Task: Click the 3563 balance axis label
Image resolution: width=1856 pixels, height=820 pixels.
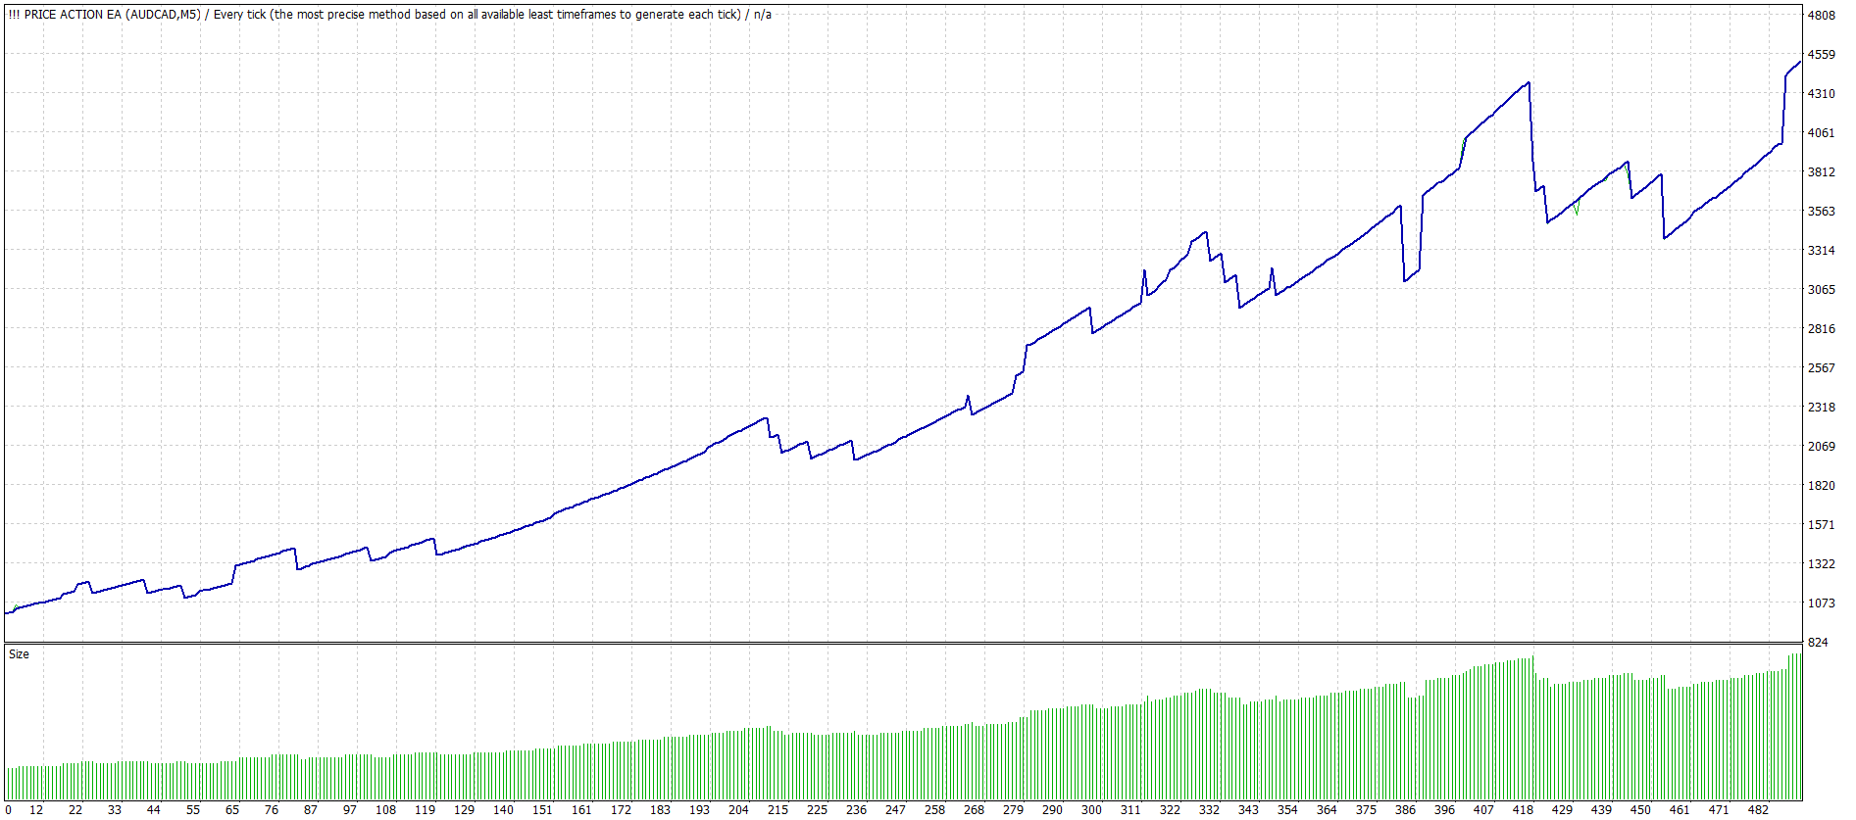Action: 1822,212
